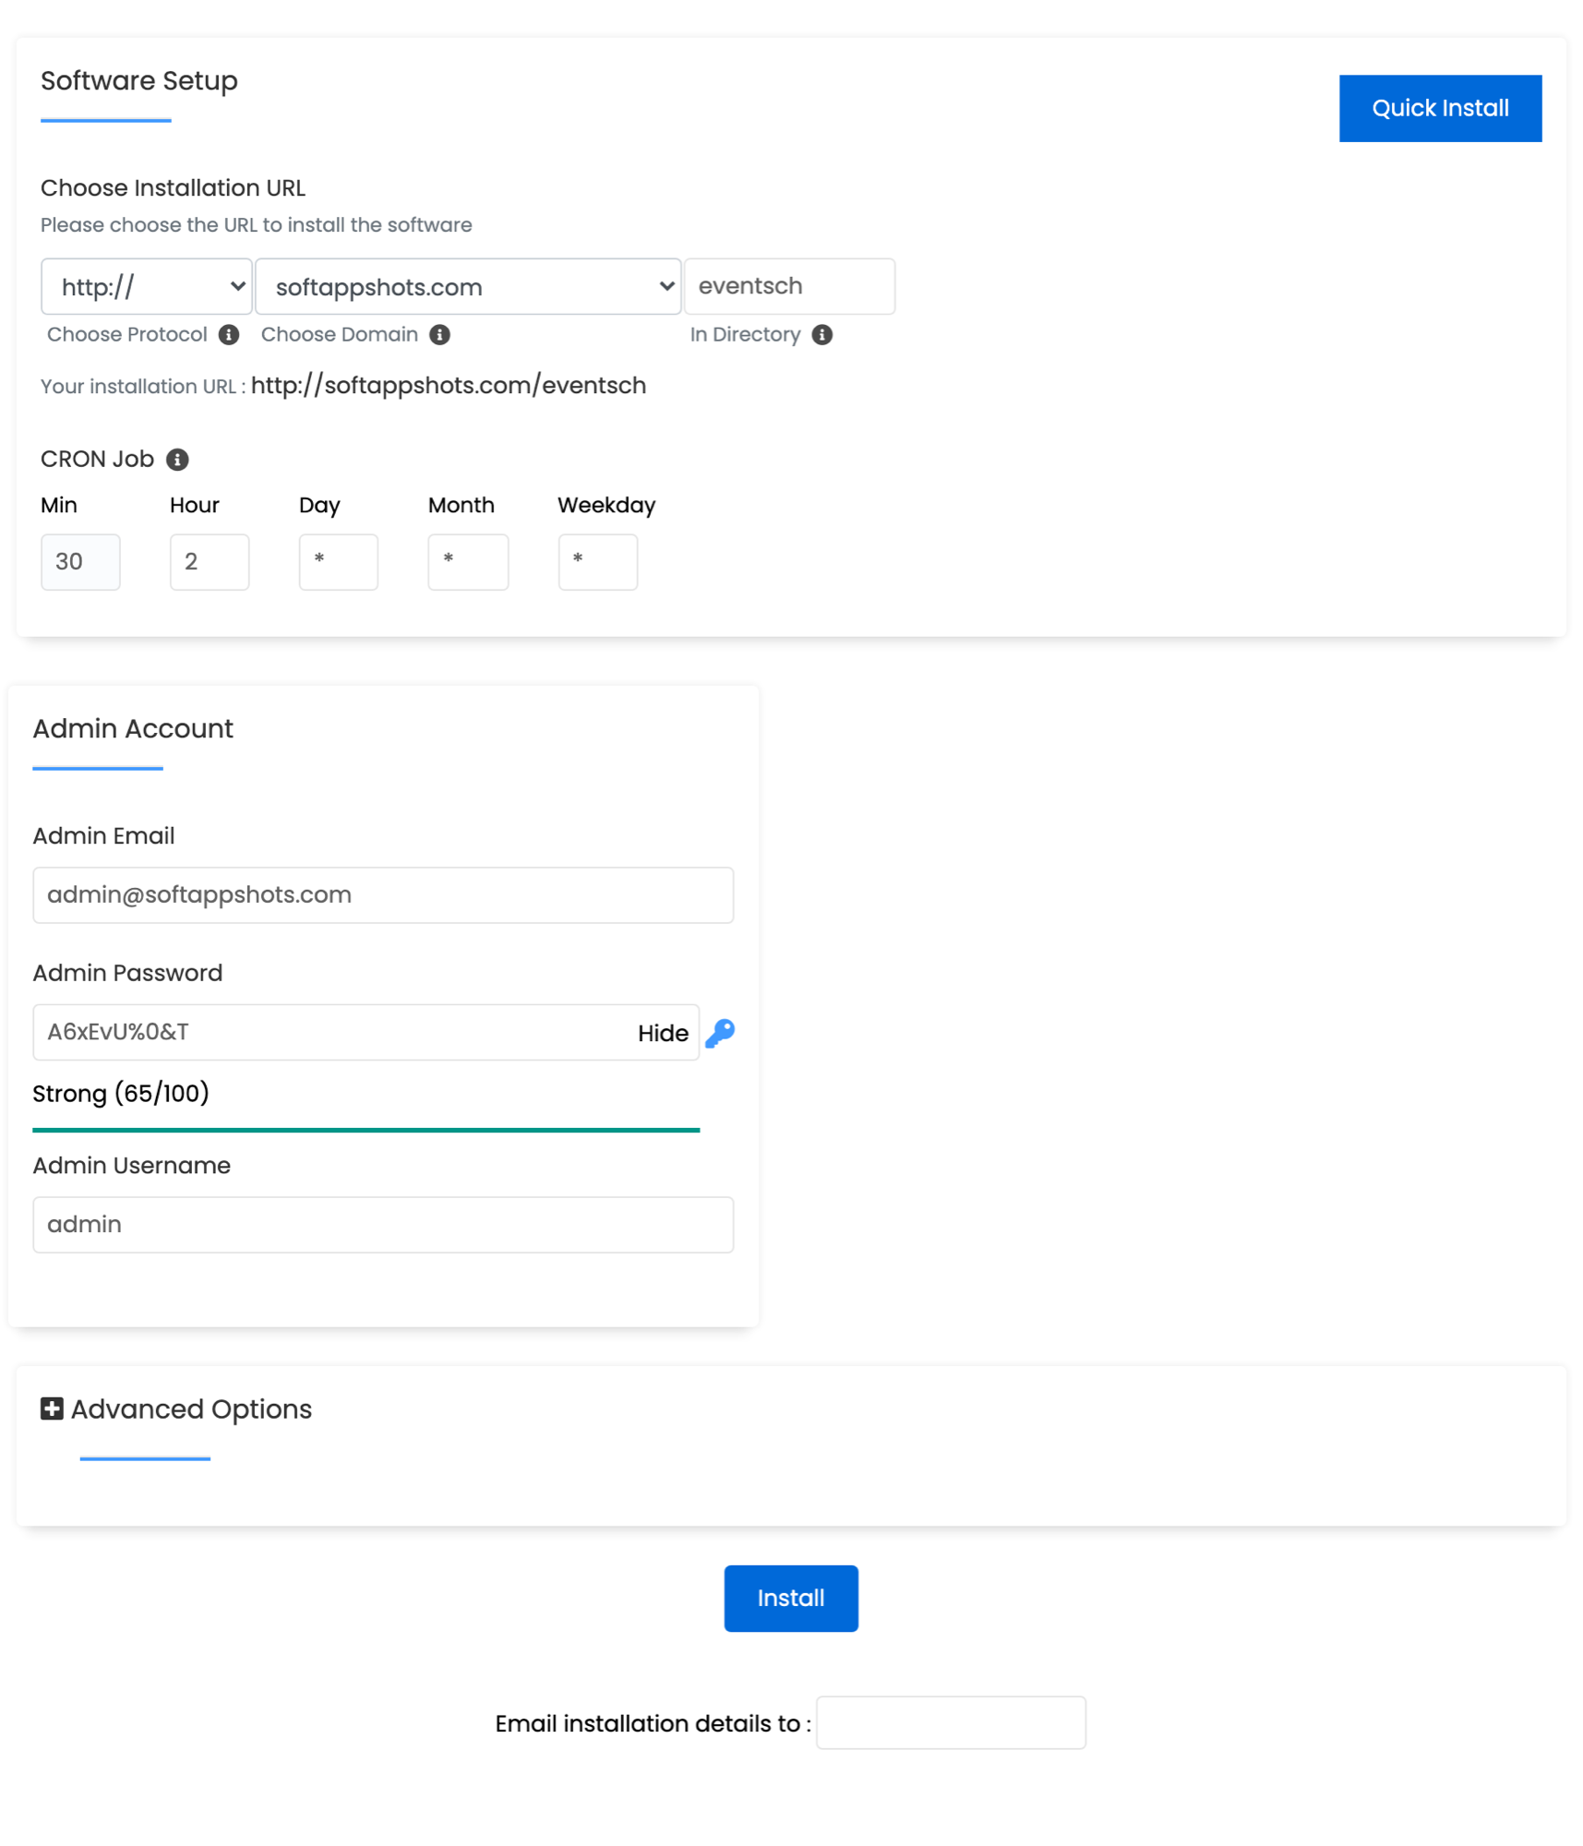Click the Choose Protocol info icon
The width and height of the screenshot is (1583, 1846).
coord(228,334)
